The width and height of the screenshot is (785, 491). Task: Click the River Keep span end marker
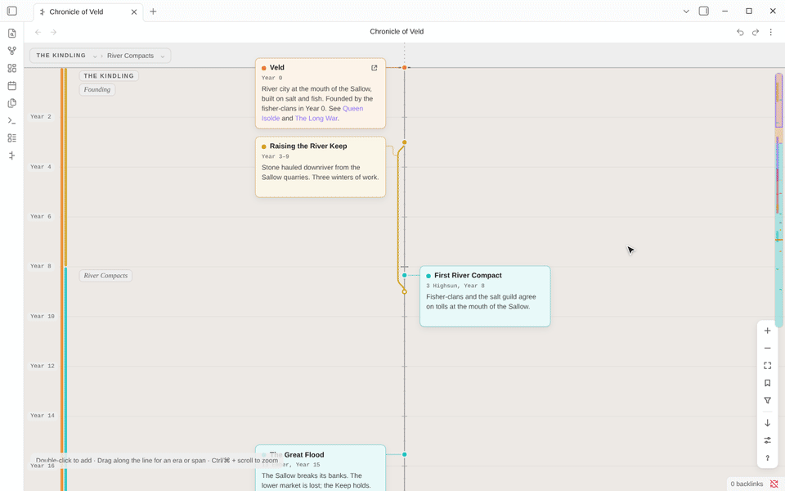click(405, 291)
